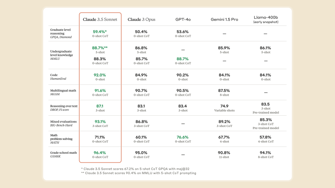Click the footnote about 67.2% on GPQA

tap(135, 169)
